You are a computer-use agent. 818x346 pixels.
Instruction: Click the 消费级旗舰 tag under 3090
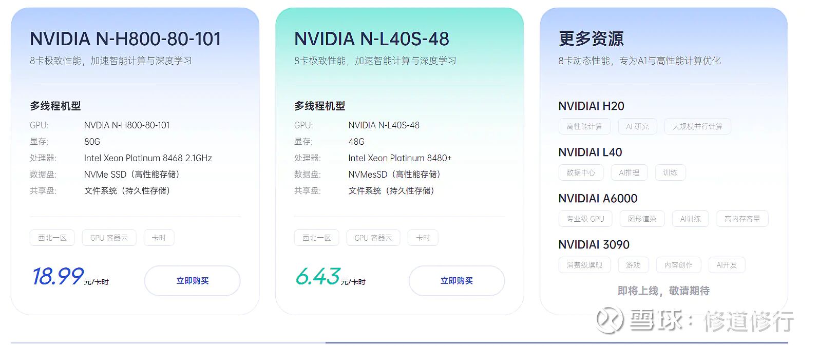584,265
